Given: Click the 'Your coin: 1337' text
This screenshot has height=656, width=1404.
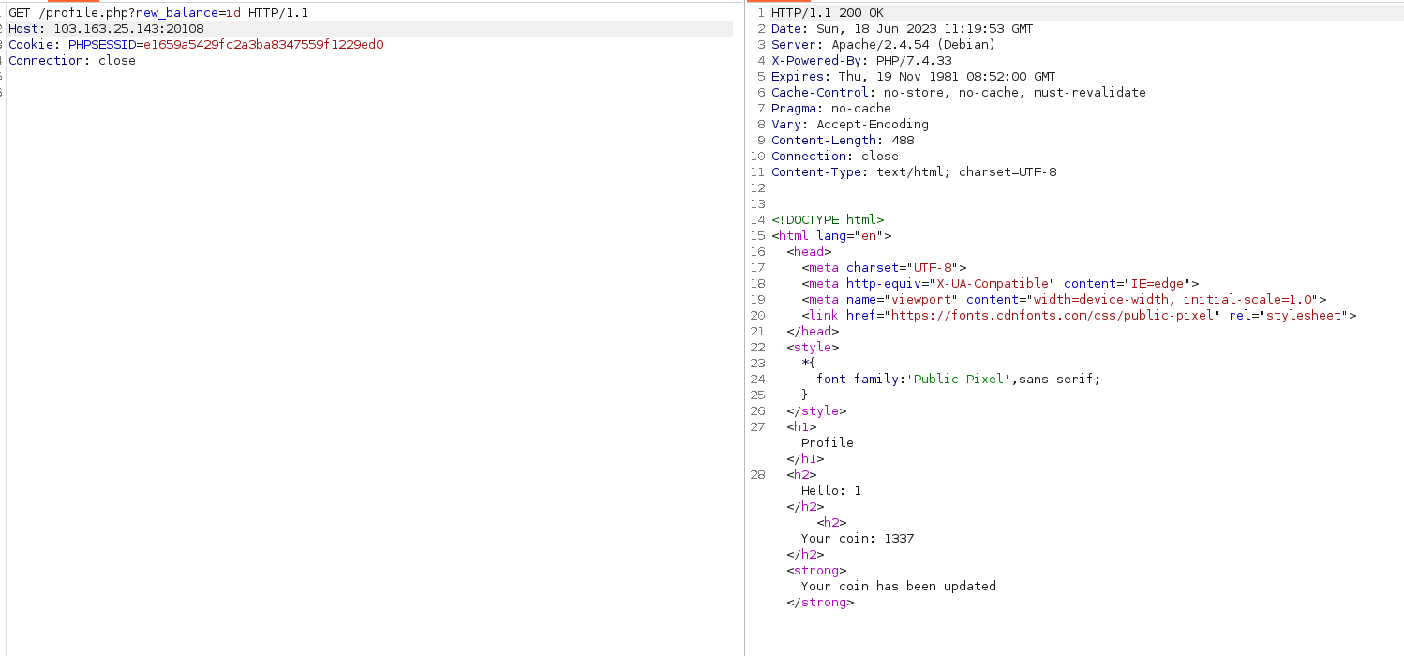Looking at the screenshot, I should [x=857, y=539].
